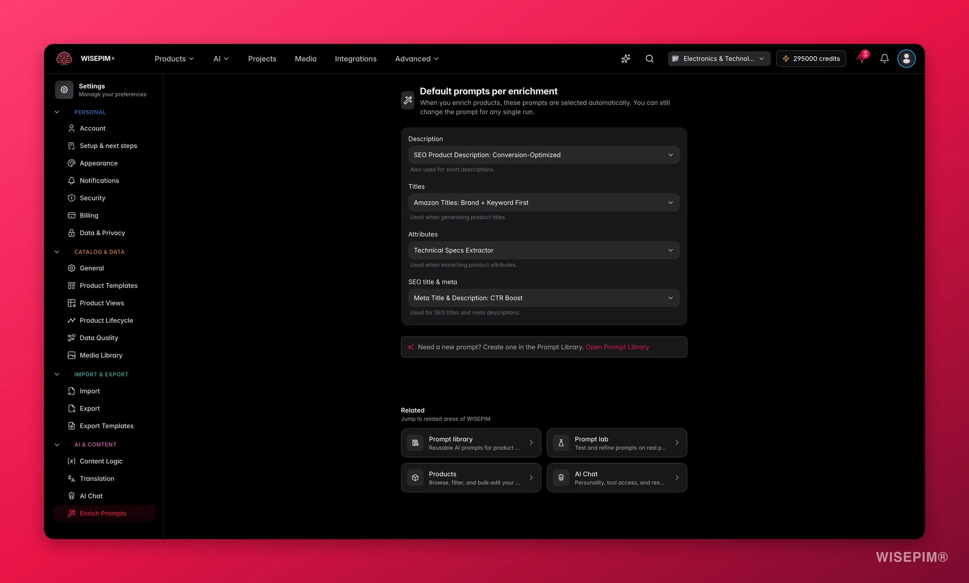Open the Products related card
969x583 pixels.
coord(471,477)
